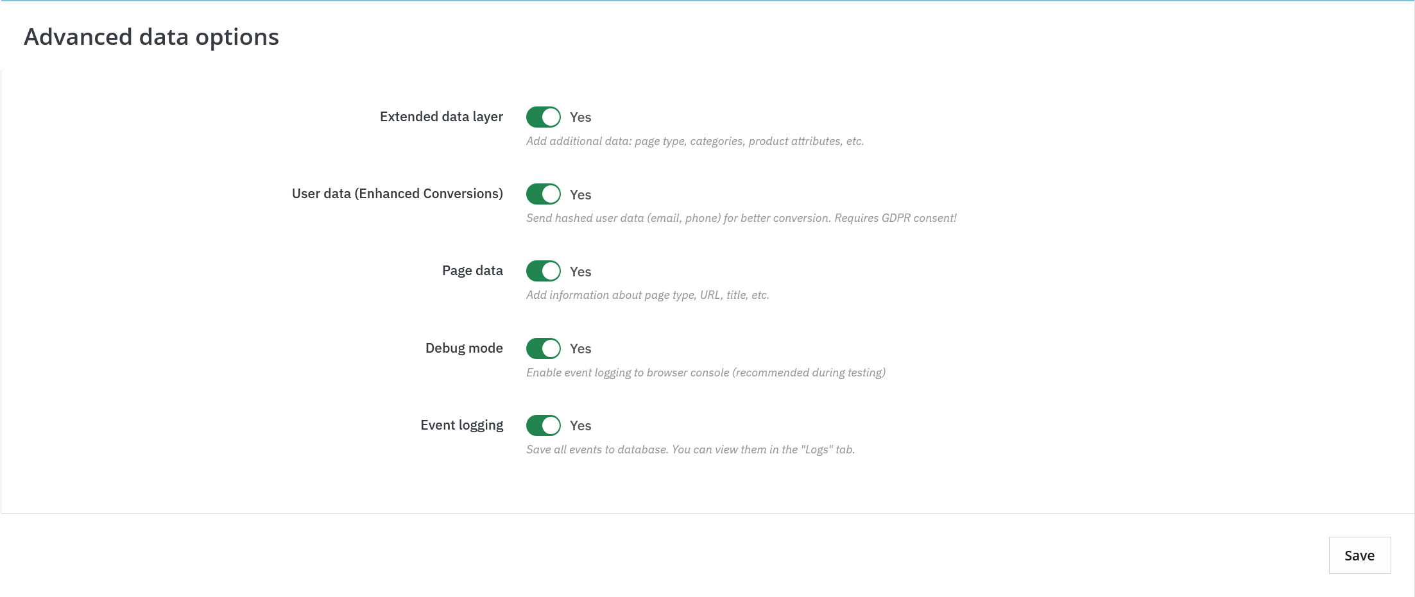This screenshot has height=597, width=1415.
Task: Click the Logs tab mention in description
Action: point(690,450)
